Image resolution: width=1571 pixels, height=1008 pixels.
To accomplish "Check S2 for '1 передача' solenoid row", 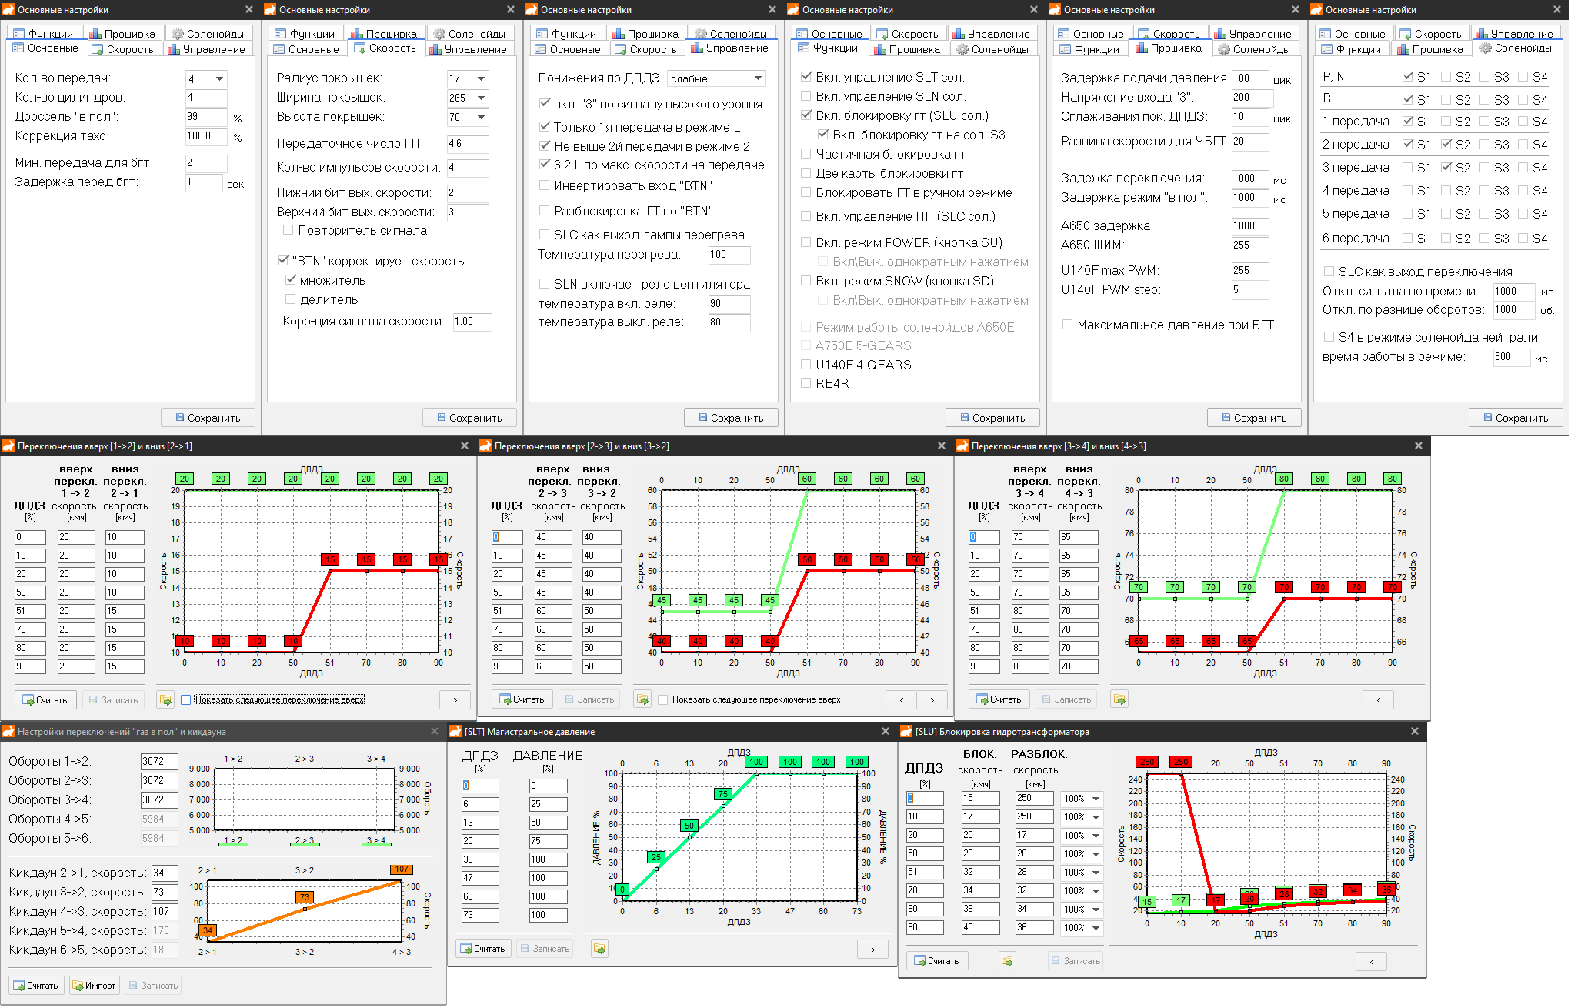I will point(1446,122).
